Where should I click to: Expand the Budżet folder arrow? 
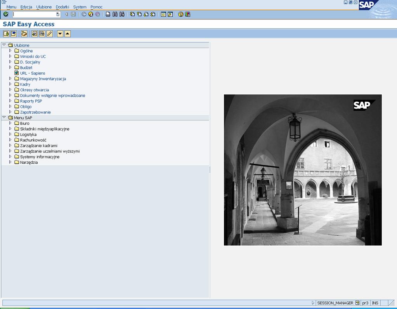pos(10,67)
